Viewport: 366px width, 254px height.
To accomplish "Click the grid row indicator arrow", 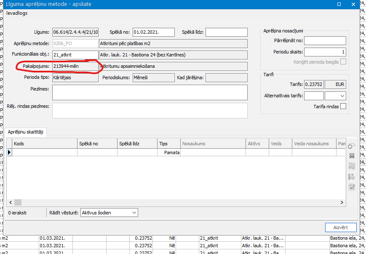I will [9, 152].
